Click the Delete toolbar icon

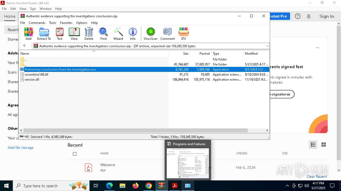pyautogui.click(x=89, y=34)
